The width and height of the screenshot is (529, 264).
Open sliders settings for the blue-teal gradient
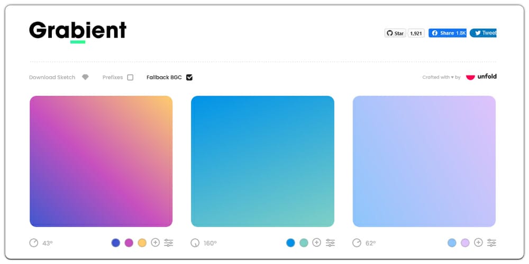(330, 243)
